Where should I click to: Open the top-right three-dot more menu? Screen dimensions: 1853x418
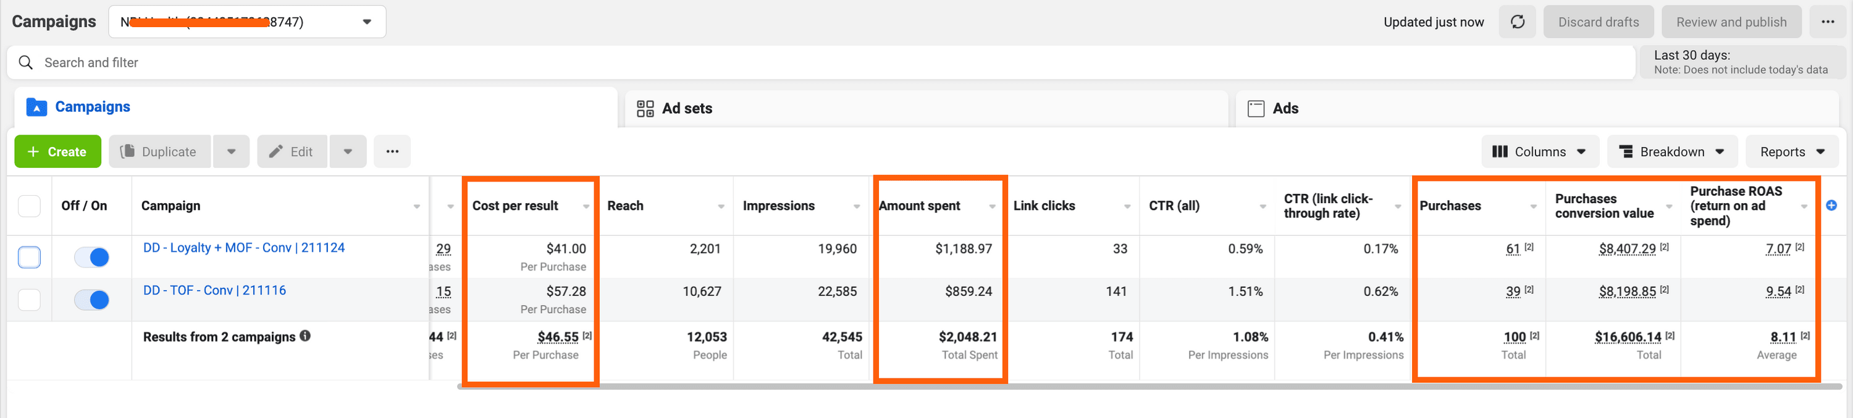[x=1827, y=22]
